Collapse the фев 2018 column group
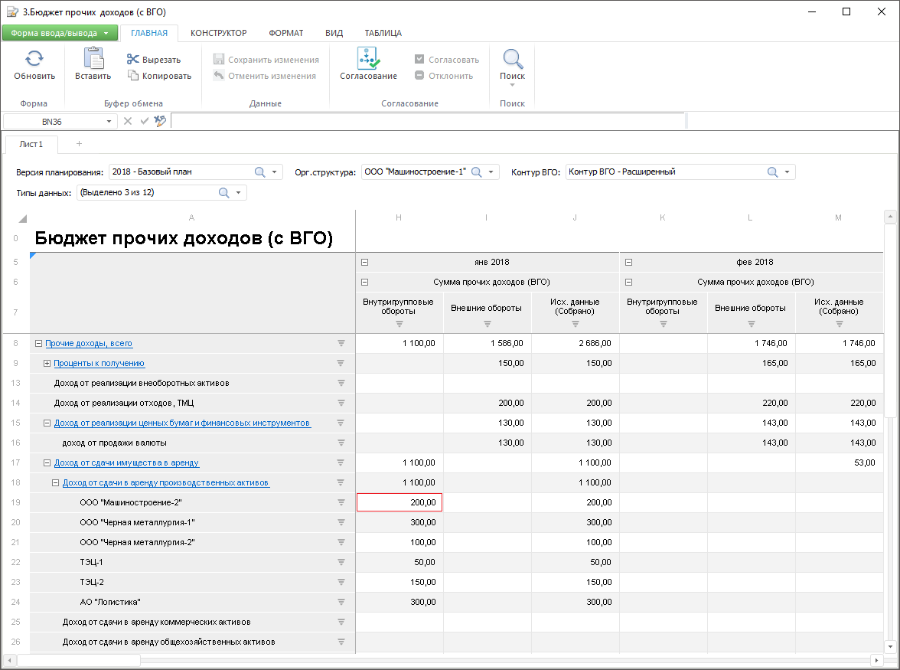The height and width of the screenshot is (670, 900). point(628,262)
